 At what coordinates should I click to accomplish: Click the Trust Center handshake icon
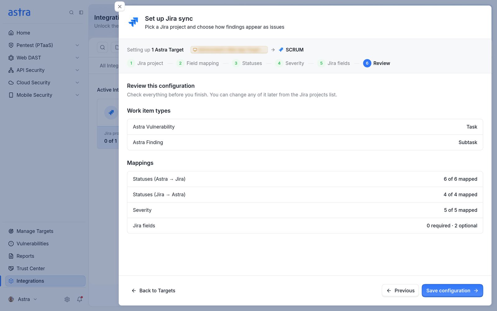click(x=11, y=268)
